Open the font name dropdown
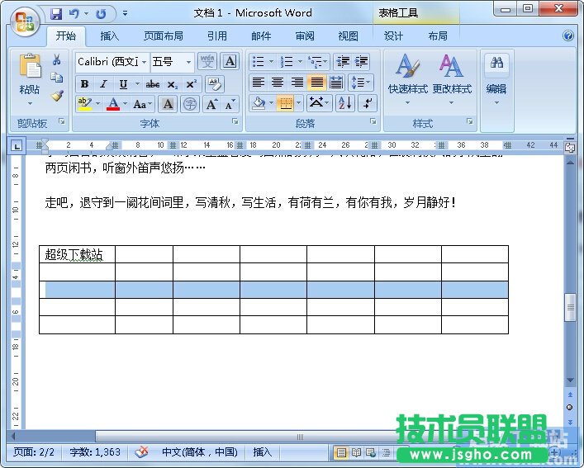 pos(145,62)
